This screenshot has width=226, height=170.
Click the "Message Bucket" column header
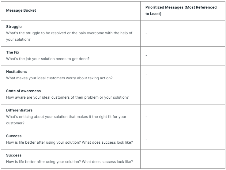[21, 10]
